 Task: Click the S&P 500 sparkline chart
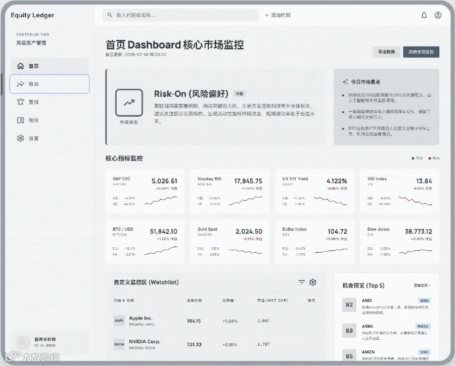pos(160,201)
